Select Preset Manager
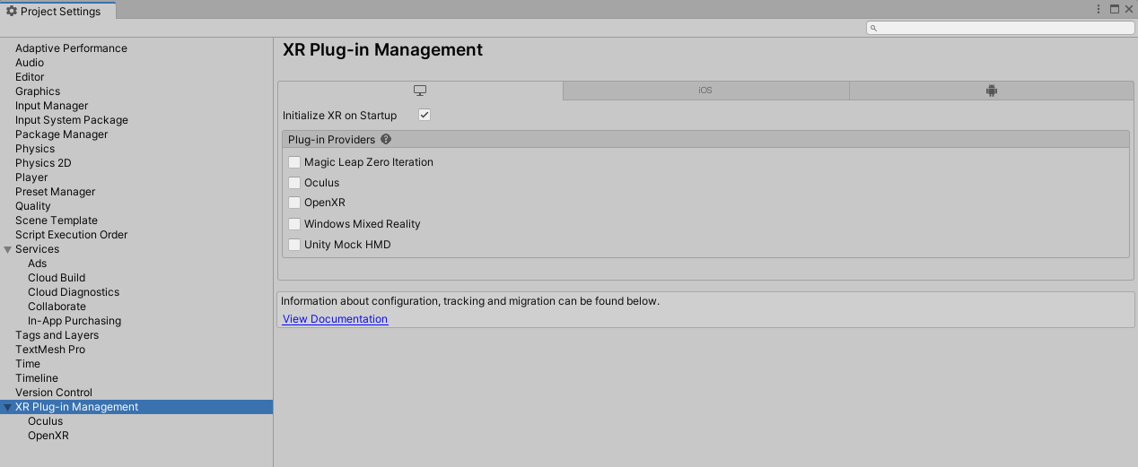This screenshot has width=1138, height=467. [55, 192]
